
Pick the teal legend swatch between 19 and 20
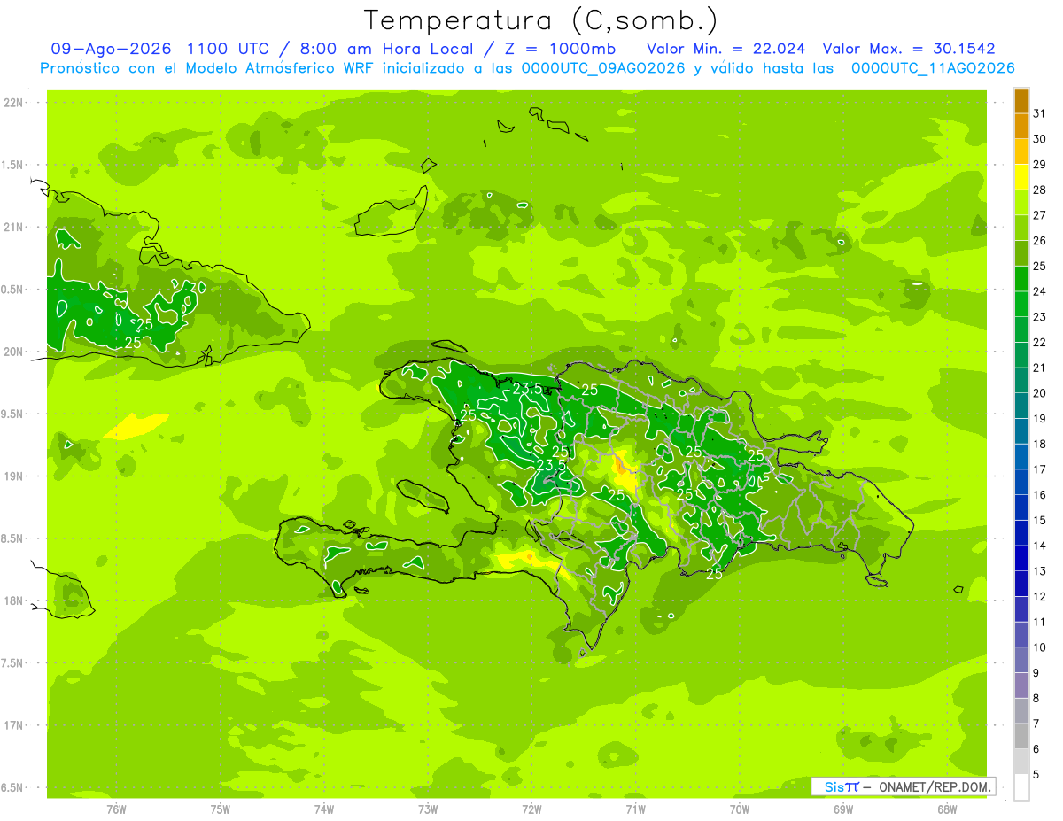tap(1022, 406)
